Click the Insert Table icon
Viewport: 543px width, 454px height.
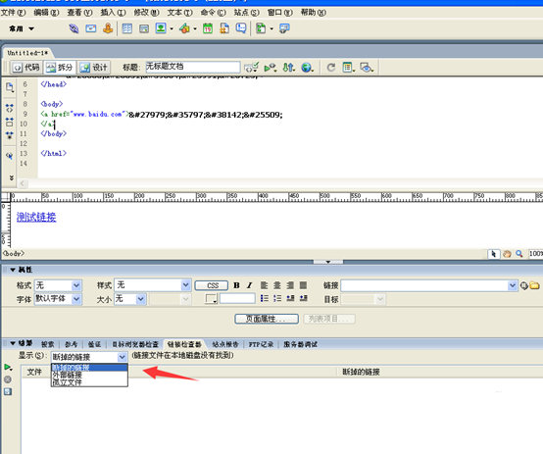coord(127,28)
